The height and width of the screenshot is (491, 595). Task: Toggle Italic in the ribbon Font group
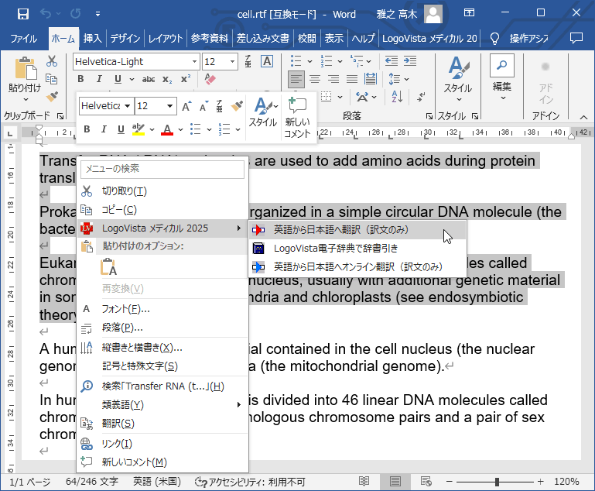[x=99, y=79]
